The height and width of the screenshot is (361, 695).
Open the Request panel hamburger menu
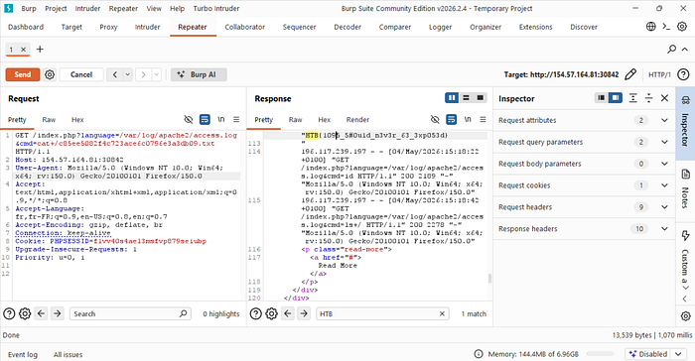[x=236, y=119]
